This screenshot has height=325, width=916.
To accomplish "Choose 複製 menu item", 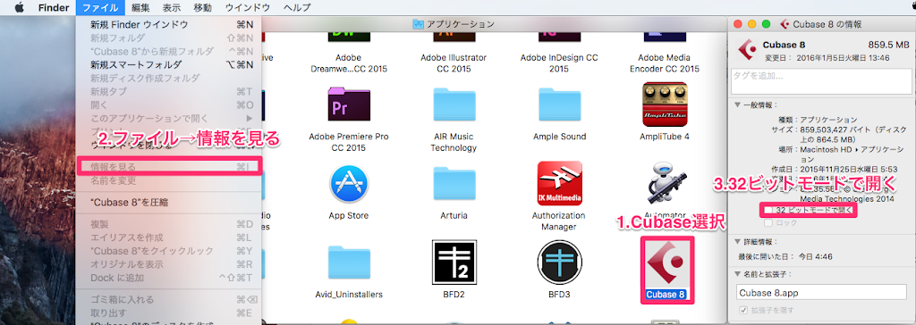I will click(x=169, y=225).
